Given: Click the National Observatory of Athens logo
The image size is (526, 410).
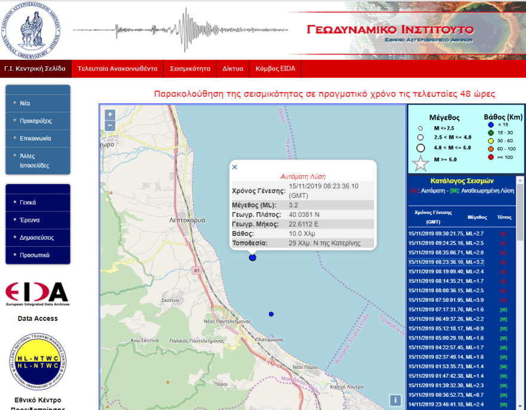Looking at the screenshot, I should click(x=32, y=29).
